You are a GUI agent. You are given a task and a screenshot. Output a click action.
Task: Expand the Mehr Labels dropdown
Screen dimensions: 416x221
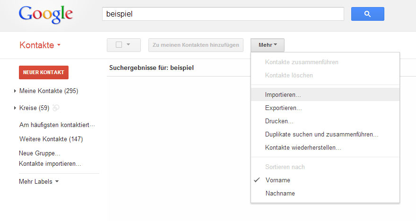(x=39, y=181)
